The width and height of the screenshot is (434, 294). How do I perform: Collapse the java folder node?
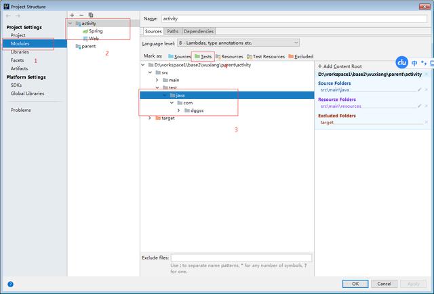[x=164, y=95]
